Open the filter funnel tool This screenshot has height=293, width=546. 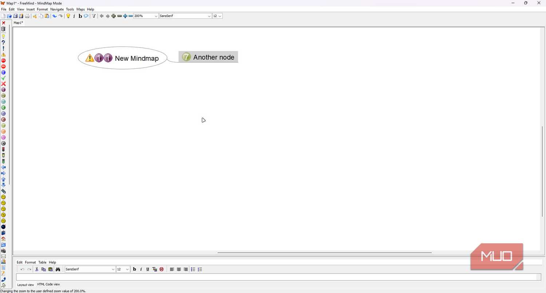[94, 16]
